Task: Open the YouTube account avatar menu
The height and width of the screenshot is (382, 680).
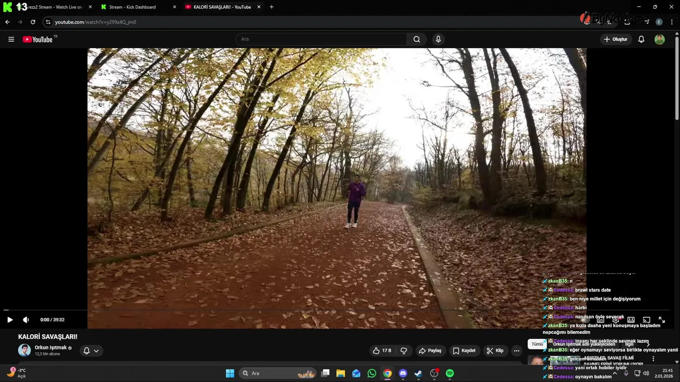Action: pyautogui.click(x=659, y=39)
